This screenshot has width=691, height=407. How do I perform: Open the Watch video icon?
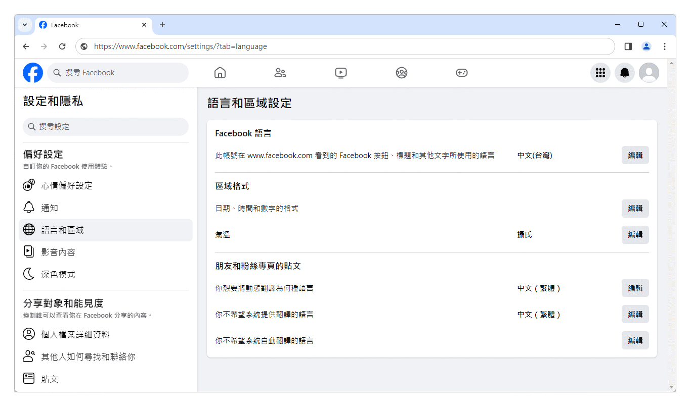coord(341,73)
